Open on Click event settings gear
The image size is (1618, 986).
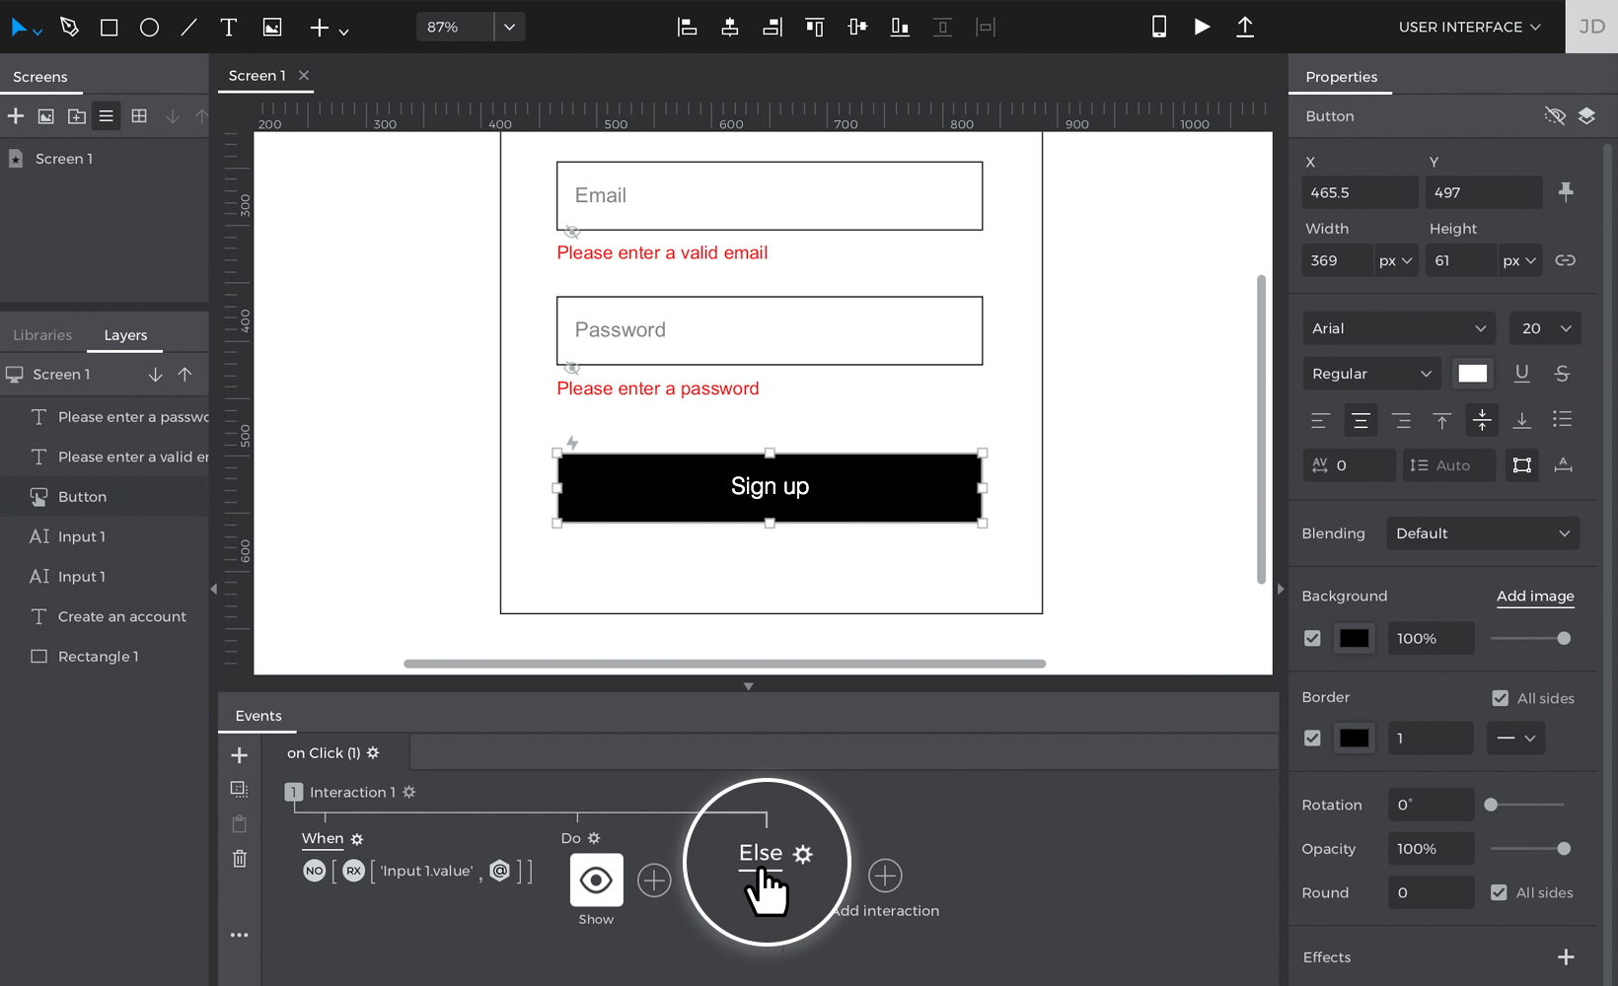pos(373,753)
